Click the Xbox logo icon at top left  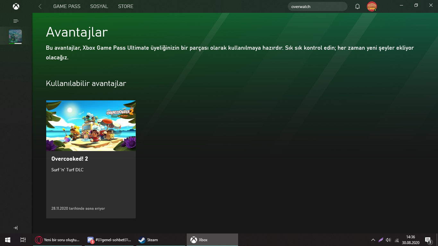16,6
